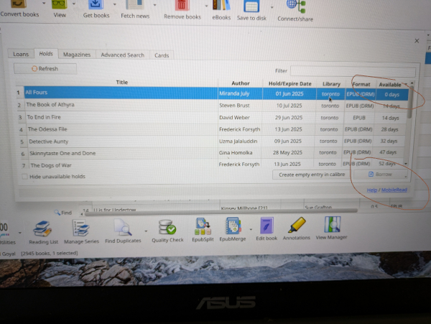This screenshot has height=324, width=431.
Task: Switch to the Cards tab
Action: point(162,55)
